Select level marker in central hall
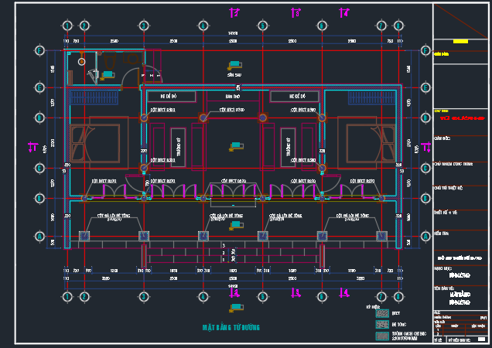The image size is (492, 348). (x=236, y=146)
